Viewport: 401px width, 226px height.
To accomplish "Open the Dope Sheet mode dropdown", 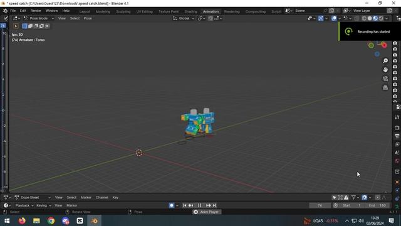I will click(32, 197).
